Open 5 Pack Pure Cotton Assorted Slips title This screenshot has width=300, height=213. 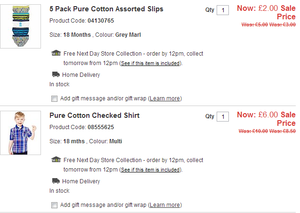pos(106,9)
